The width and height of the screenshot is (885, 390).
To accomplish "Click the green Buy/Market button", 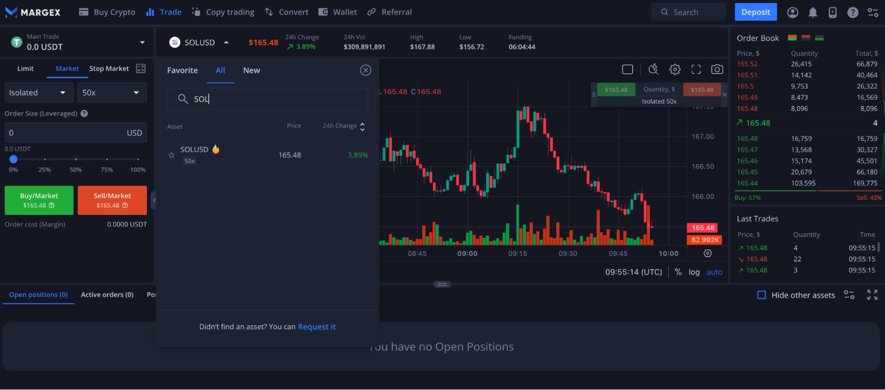I will coord(39,200).
